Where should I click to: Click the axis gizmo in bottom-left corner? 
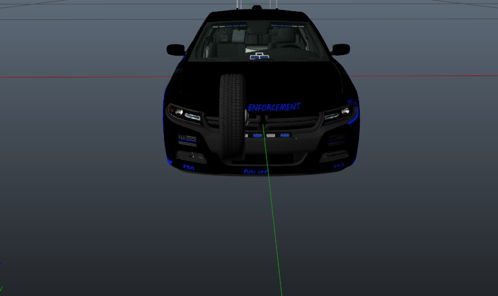pyautogui.click(x=1, y=265)
